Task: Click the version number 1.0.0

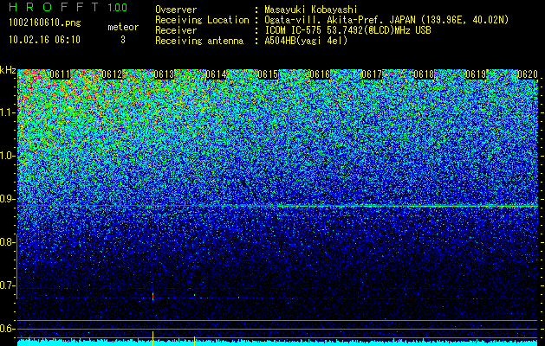Action: point(118,7)
